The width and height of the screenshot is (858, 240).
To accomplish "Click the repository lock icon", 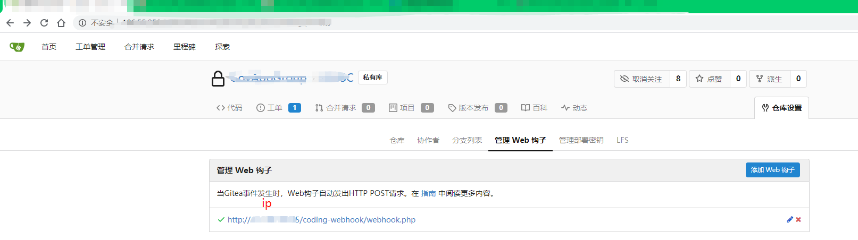I will [x=218, y=79].
